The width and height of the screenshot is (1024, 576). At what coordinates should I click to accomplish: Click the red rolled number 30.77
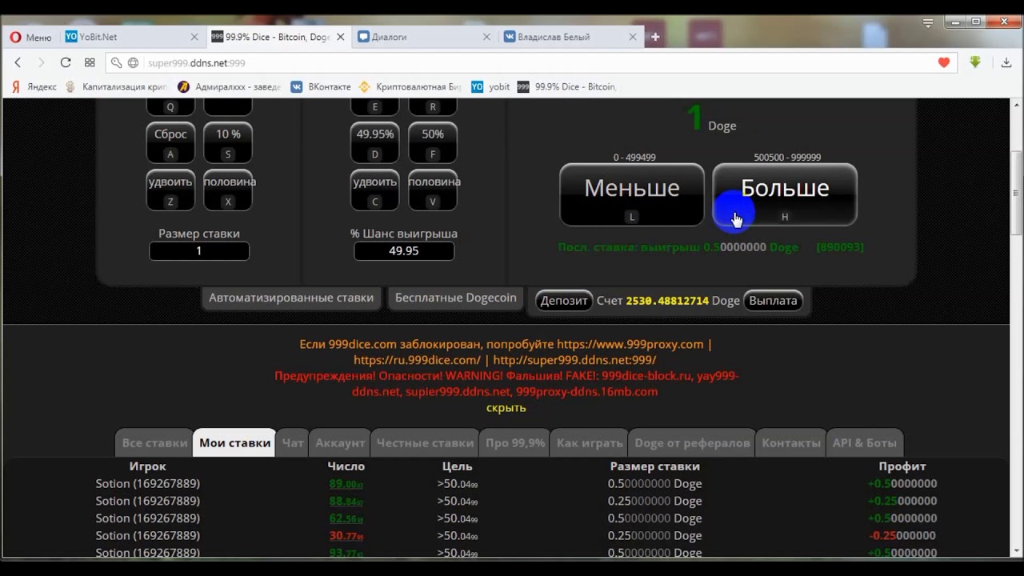pyautogui.click(x=346, y=536)
